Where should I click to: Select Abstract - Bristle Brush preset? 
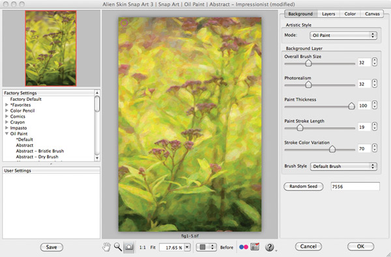point(40,151)
